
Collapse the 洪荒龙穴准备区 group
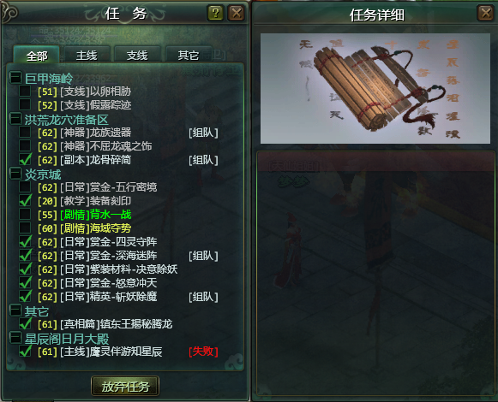pyautogui.click(x=15, y=119)
